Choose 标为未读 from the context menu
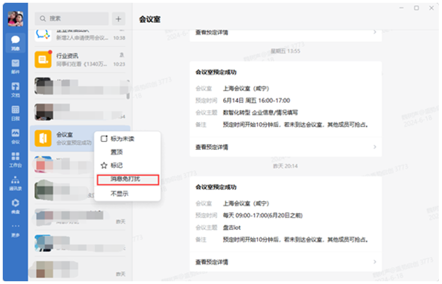The height and width of the screenshot is (284, 442). click(128, 139)
